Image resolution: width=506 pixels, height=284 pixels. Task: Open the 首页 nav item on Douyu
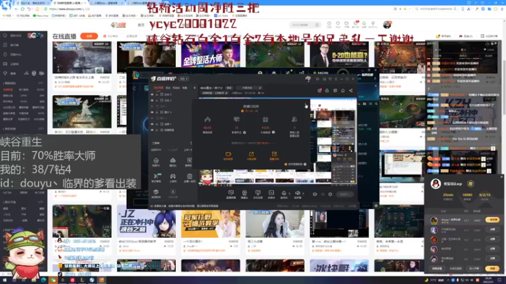pos(141,25)
